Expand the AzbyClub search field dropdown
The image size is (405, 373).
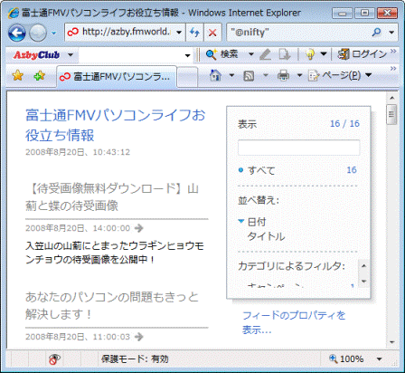(188, 55)
